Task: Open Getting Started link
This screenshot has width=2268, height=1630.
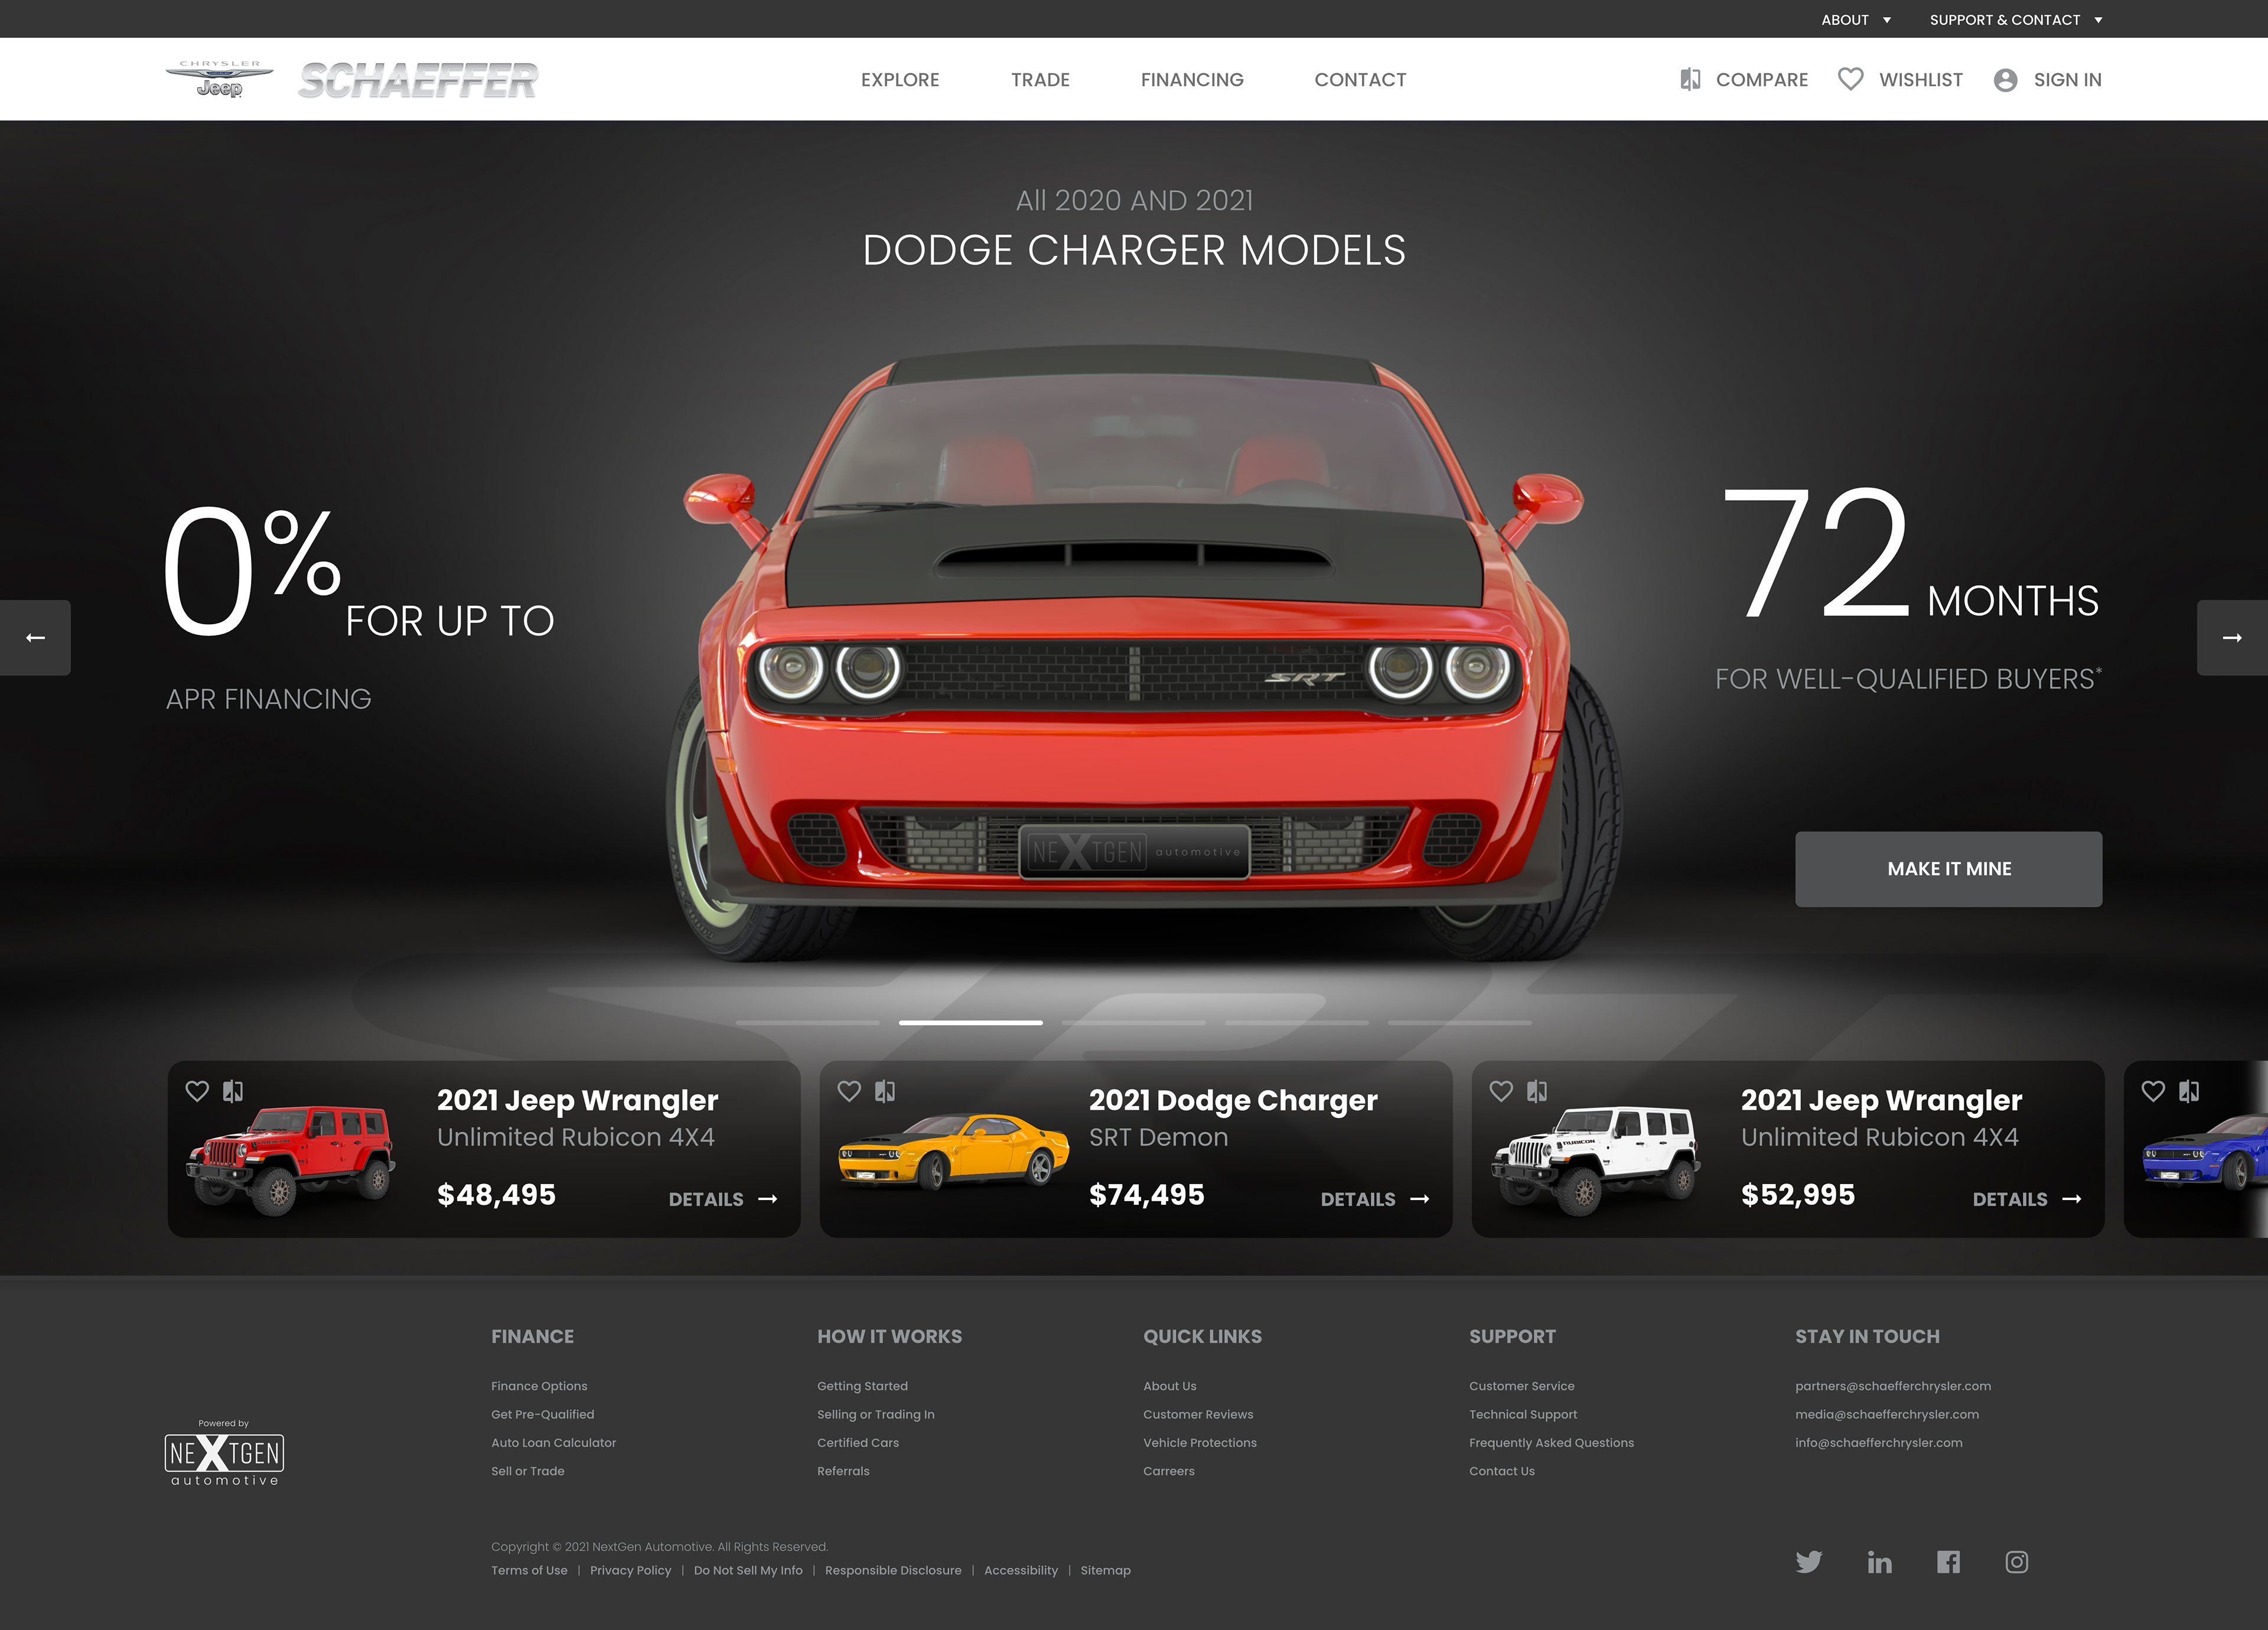Action: [862, 1386]
